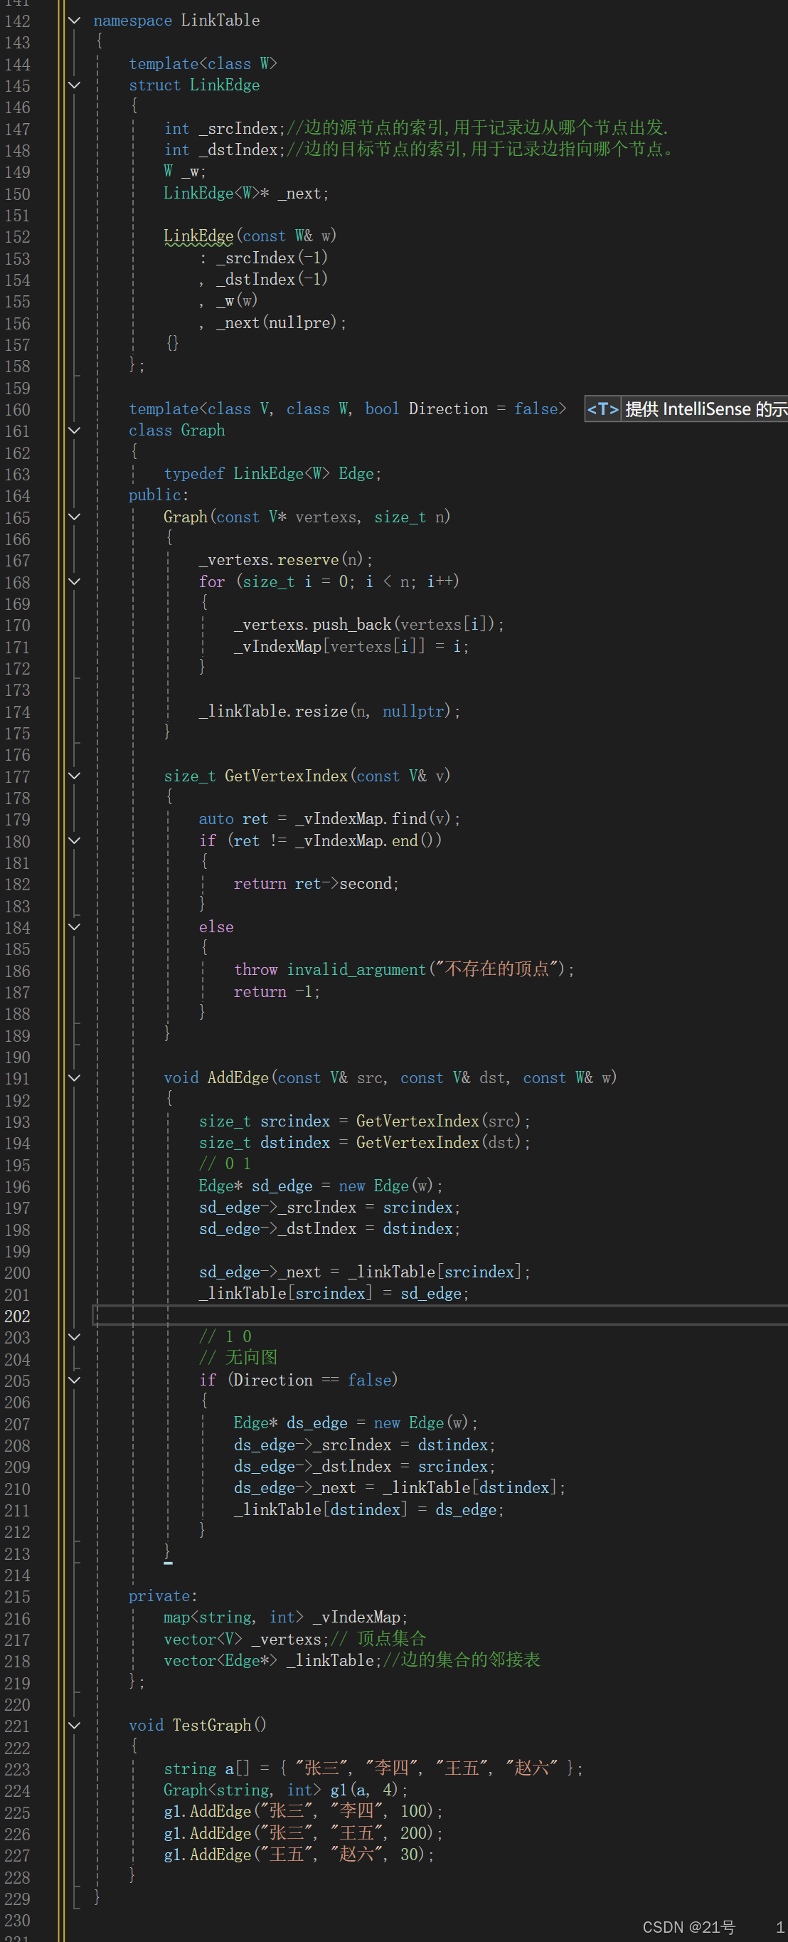Collapse the if Direction block at line 205
The height and width of the screenshot is (1942, 788).
pos(75,1380)
